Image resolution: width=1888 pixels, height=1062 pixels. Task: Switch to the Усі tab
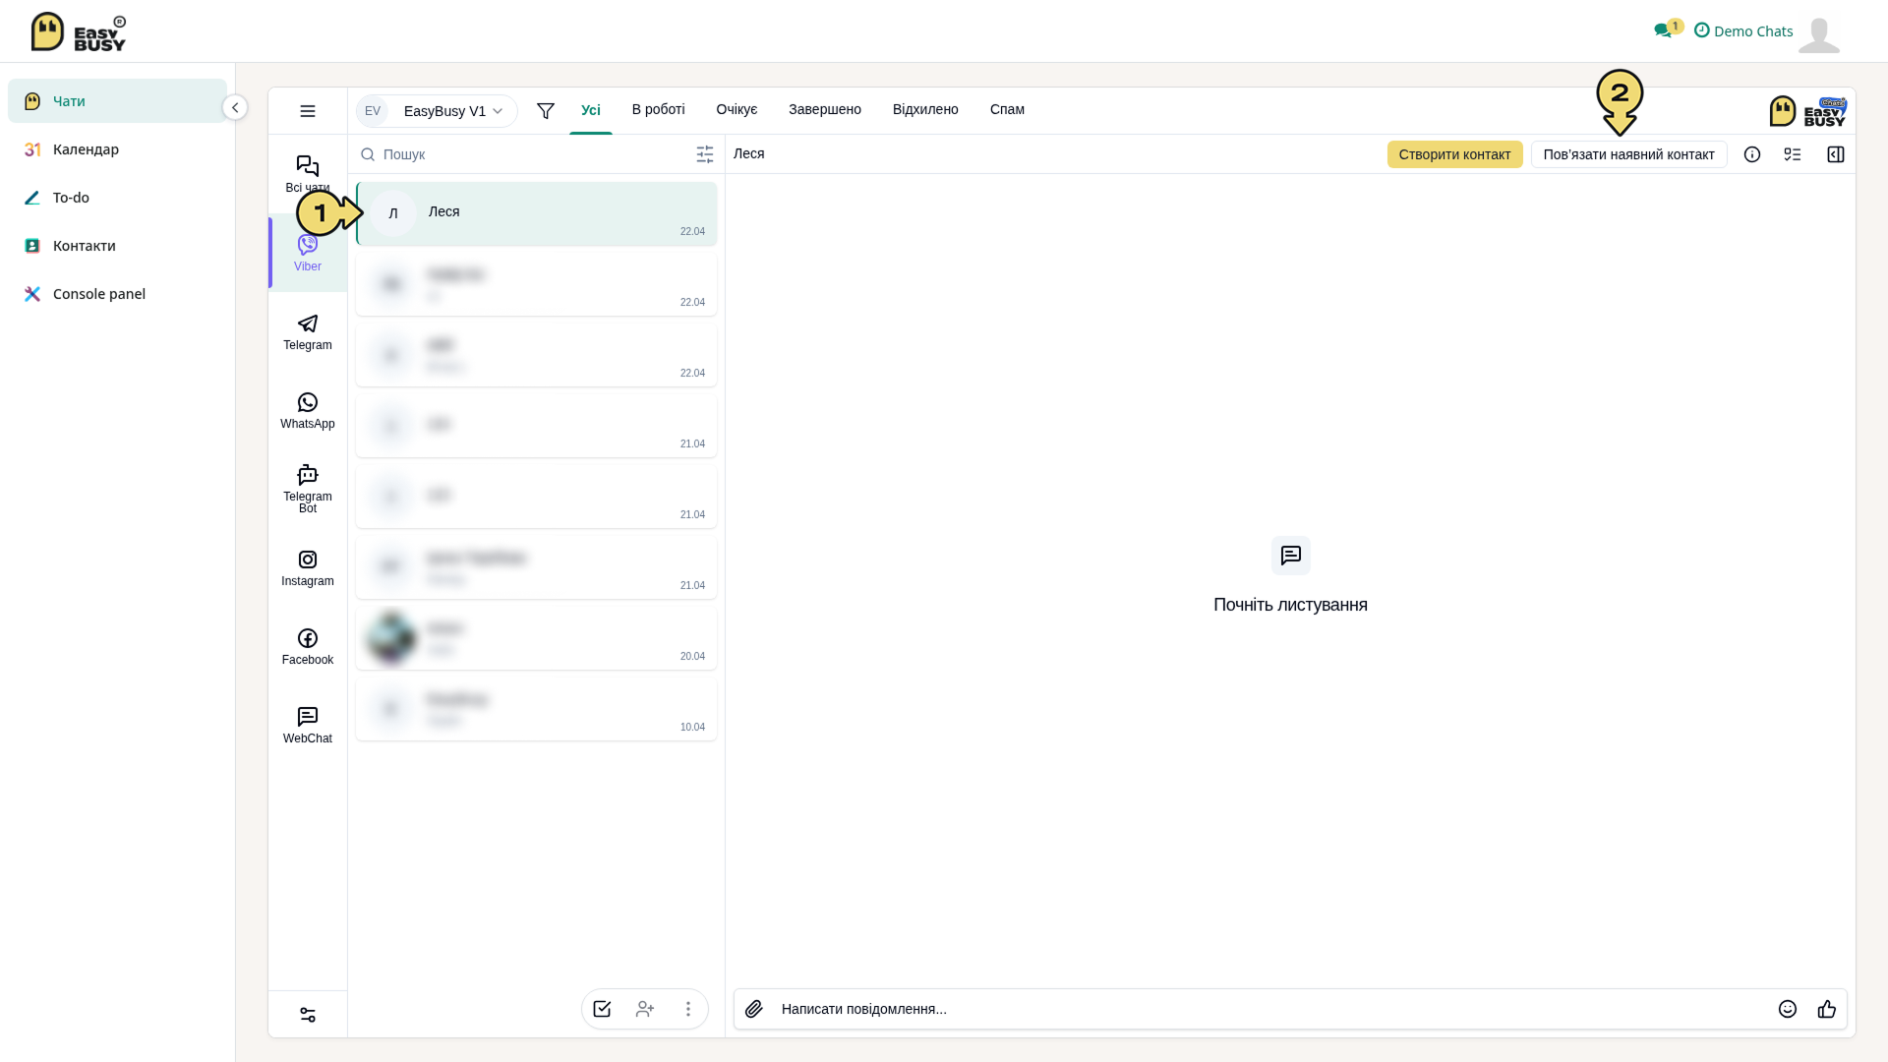pyautogui.click(x=591, y=110)
